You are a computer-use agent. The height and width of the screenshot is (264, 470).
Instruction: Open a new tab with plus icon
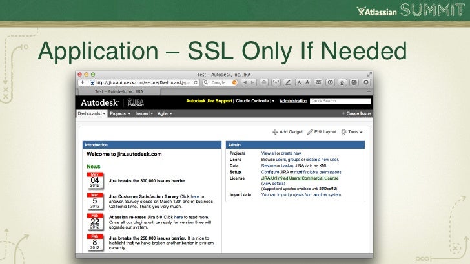coord(369,91)
